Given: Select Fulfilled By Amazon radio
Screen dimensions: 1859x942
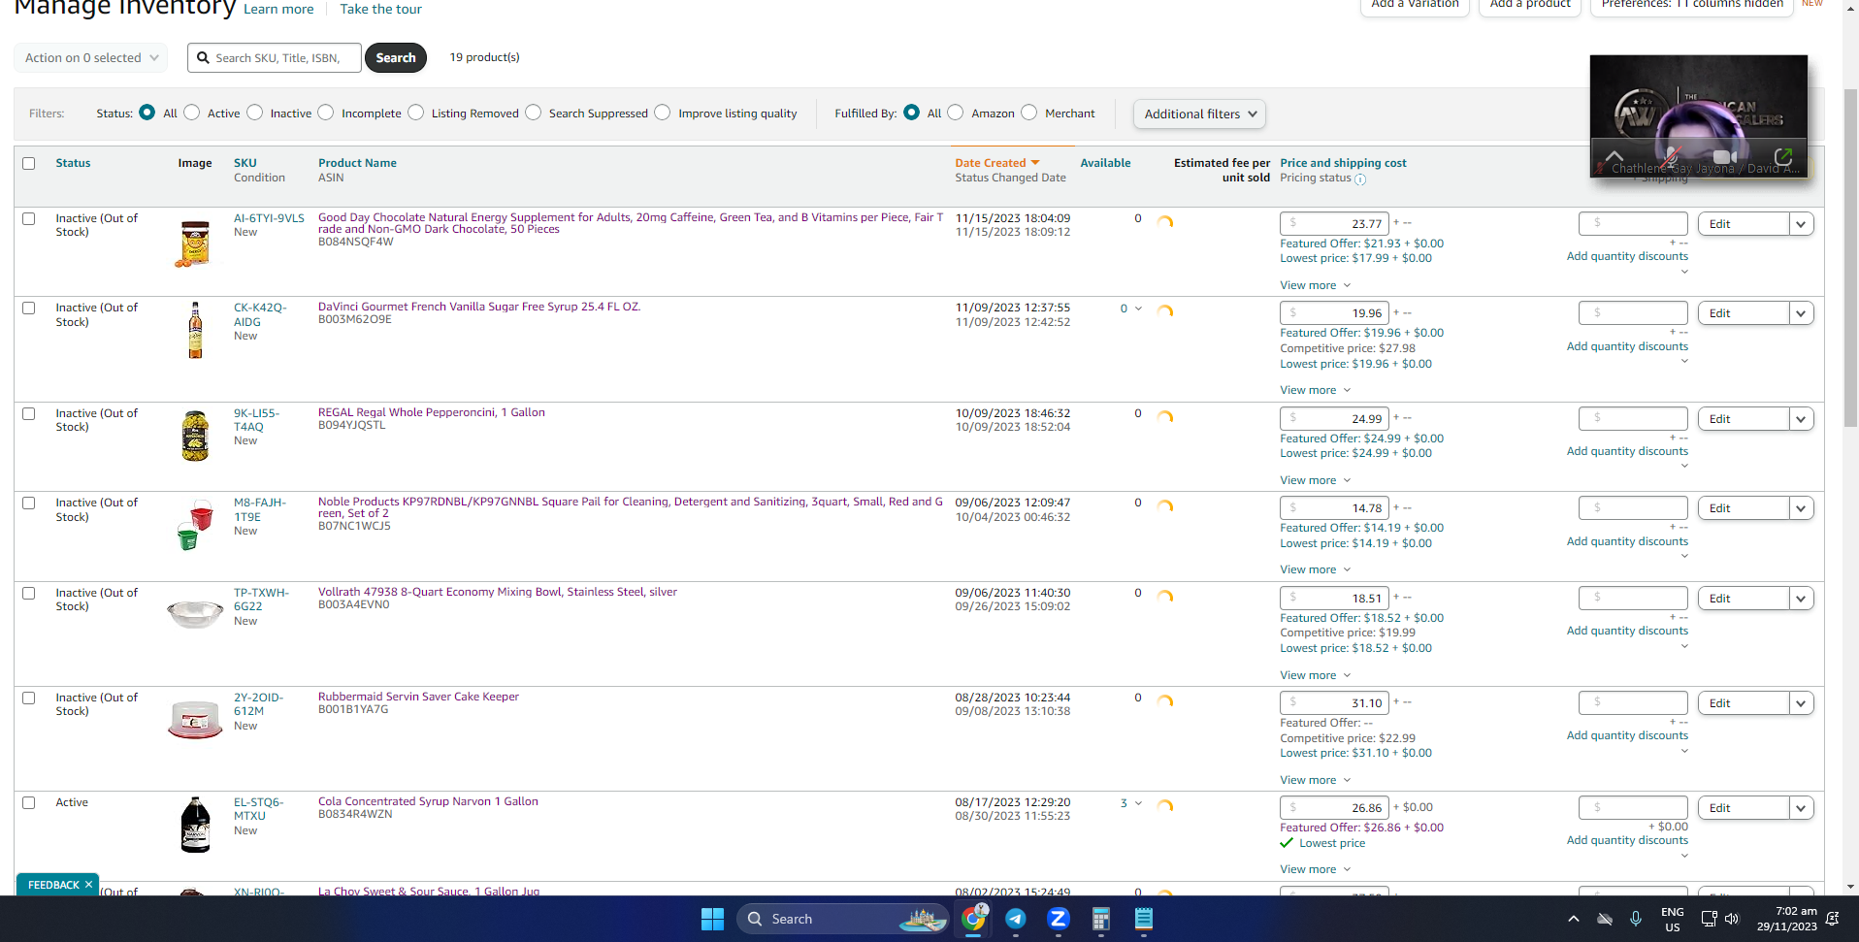Looking at the screenshot, I should point(956,113).
